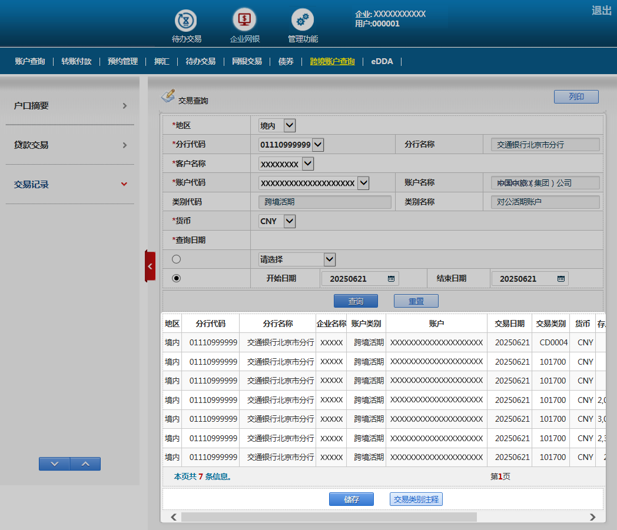Open the 转账付款 menu
This screenshot has height=530, width=617.
[x=77, y=61]
